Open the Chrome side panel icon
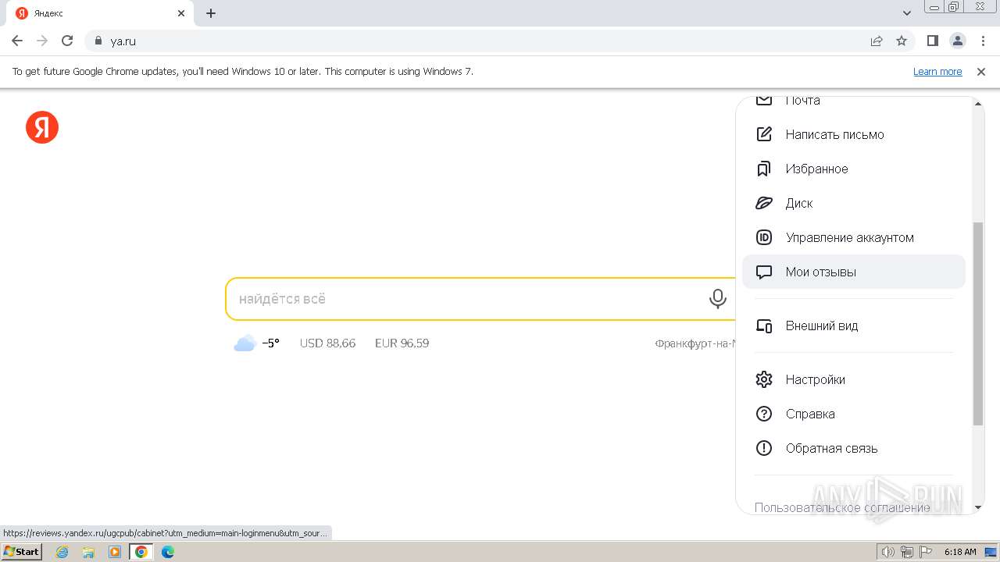This screenshot has width=1000, height=562. point(933,41)
